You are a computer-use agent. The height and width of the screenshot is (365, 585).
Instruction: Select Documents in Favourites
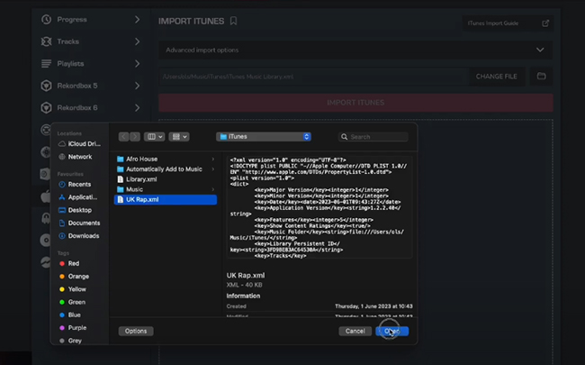79,223
